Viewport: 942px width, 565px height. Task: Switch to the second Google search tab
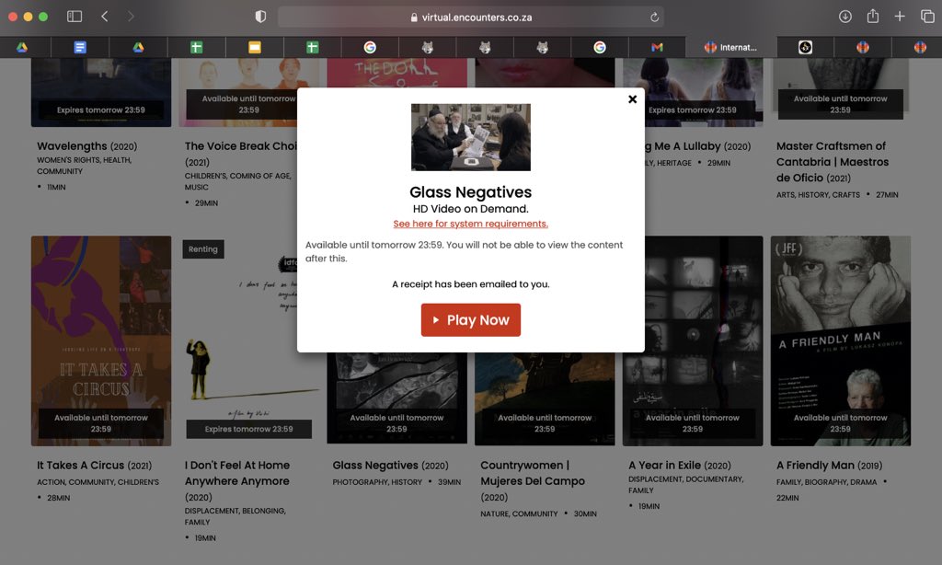point(600,47)
